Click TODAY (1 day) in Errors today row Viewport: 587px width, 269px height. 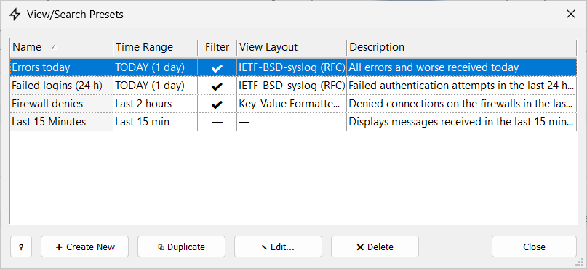point(156,67)
